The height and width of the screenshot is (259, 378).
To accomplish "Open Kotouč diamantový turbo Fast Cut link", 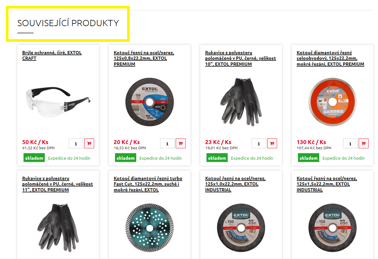I will pos(148,184).
